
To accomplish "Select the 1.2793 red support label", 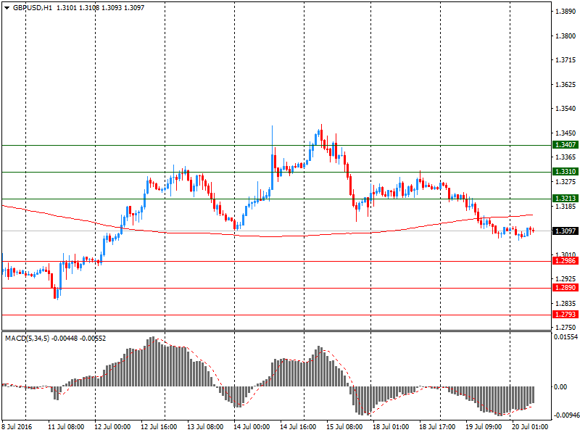I will (565, 315).
